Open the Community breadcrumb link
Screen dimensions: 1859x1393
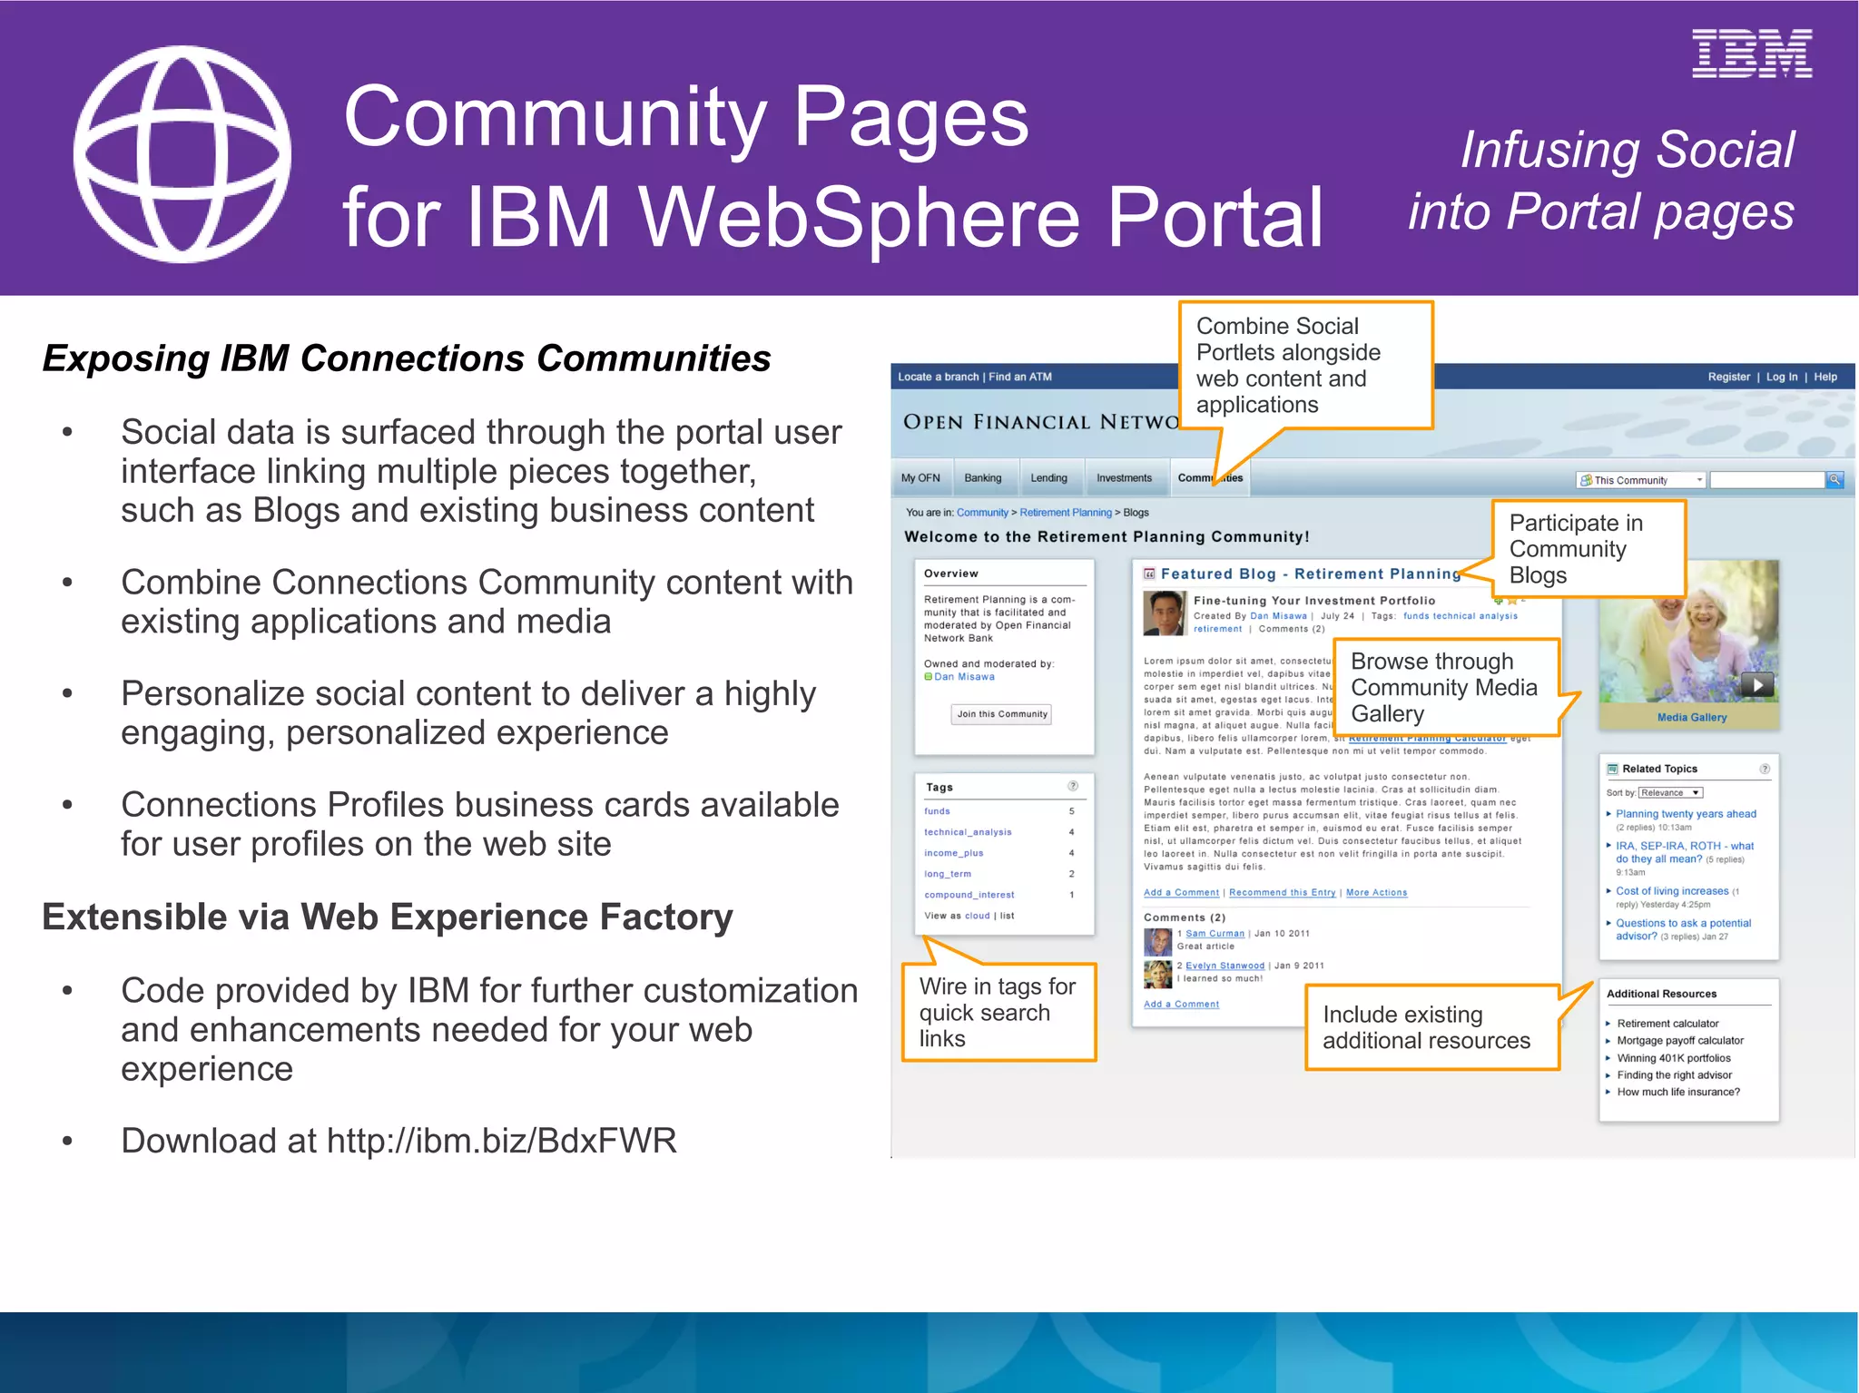click(x=982, y=513)
